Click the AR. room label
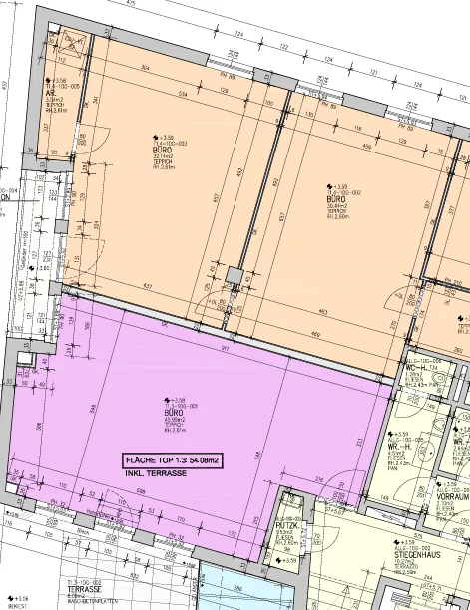 click(x=51, y=94)
